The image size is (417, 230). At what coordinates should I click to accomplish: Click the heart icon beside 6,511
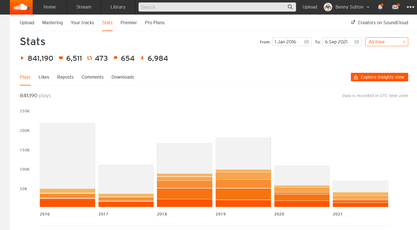pyautogui.click(x=61, y=58)
